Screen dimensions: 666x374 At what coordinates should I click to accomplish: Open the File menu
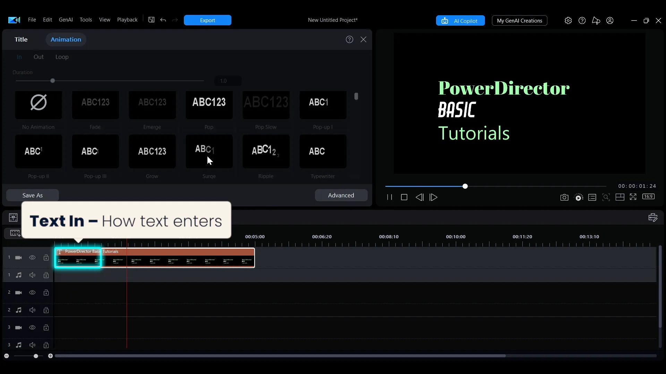coord(32,20)
